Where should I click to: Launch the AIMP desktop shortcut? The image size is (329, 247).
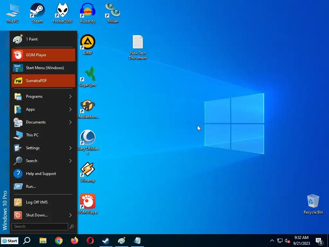click(87, 45)
